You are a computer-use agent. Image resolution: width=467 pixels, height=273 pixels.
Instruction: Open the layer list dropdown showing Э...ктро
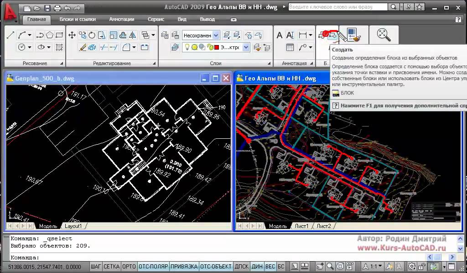pos(246,47)
